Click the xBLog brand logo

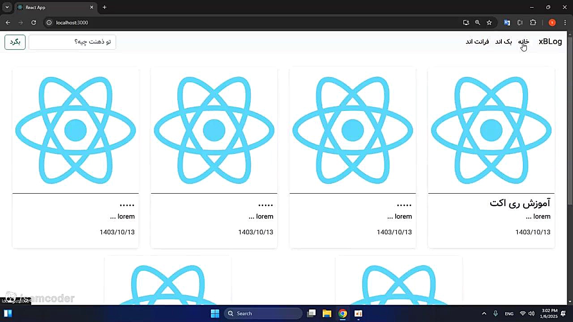[550, 42]
